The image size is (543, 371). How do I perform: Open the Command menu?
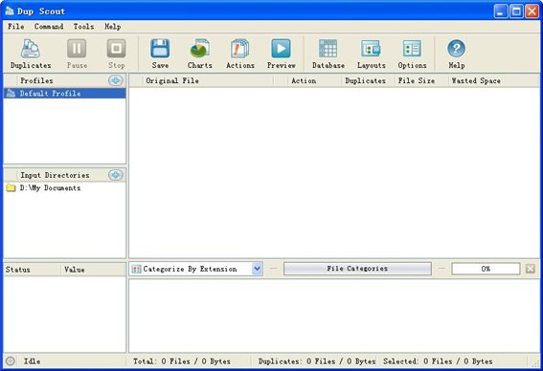[49, 26]
